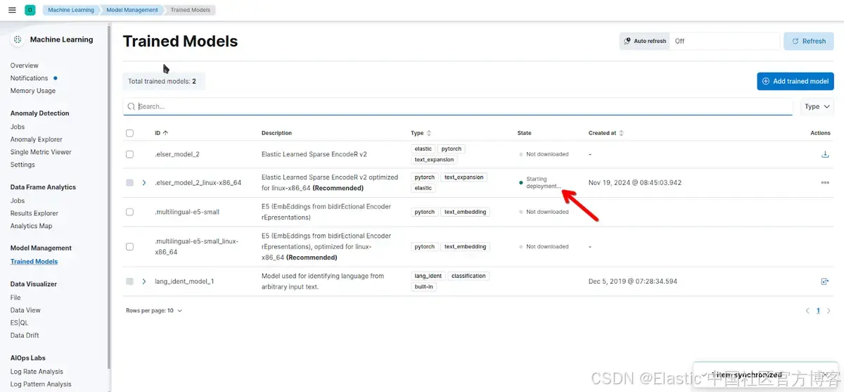Sort by Type column sort icon
Viewport: 844px width, 392px height.
coord(429,133)
